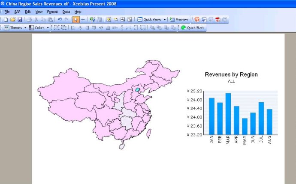
Task: Click the Revenues by Region chart title
Action: (x=231, y=74)
